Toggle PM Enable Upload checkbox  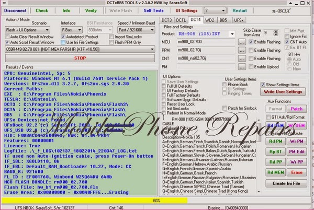pos(251,67)
